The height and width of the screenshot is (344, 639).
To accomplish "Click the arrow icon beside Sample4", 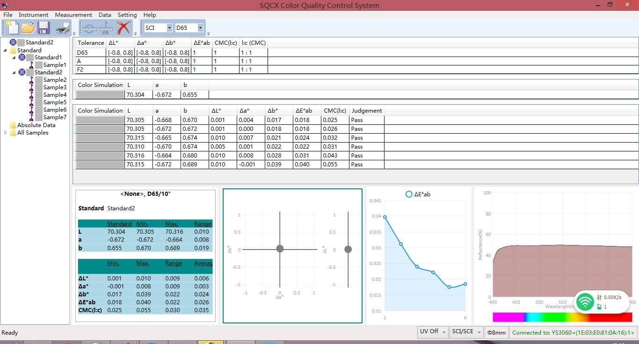I will pyautogui.click(x=31, y=95).
